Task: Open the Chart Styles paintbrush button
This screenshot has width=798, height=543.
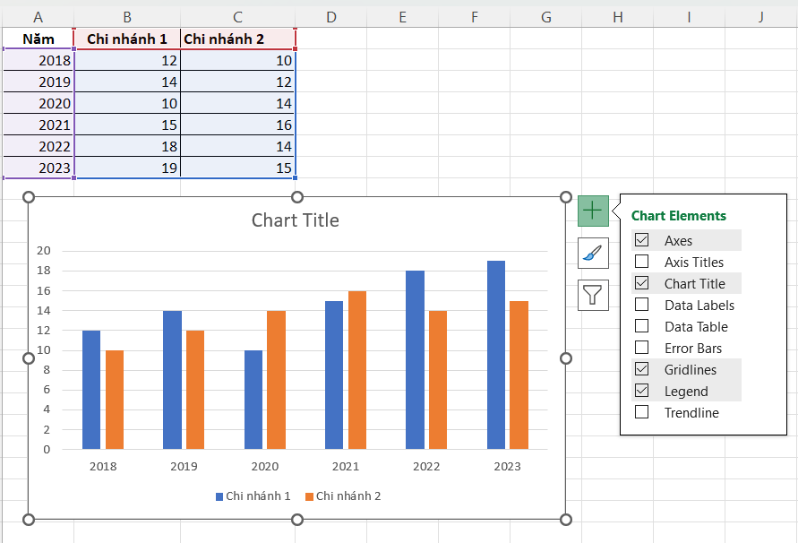Action: pos(593,253)
